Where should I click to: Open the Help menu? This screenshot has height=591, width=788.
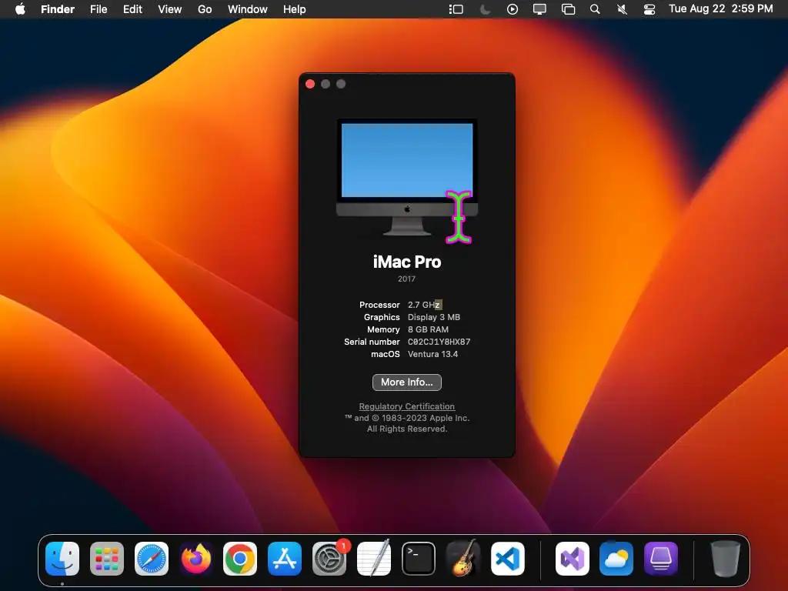coord(294,9)
